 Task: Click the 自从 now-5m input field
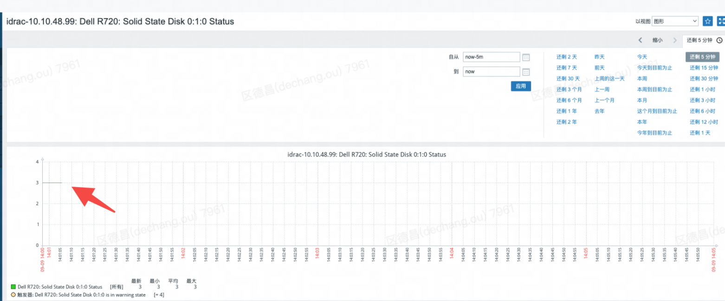click(492, 57)
